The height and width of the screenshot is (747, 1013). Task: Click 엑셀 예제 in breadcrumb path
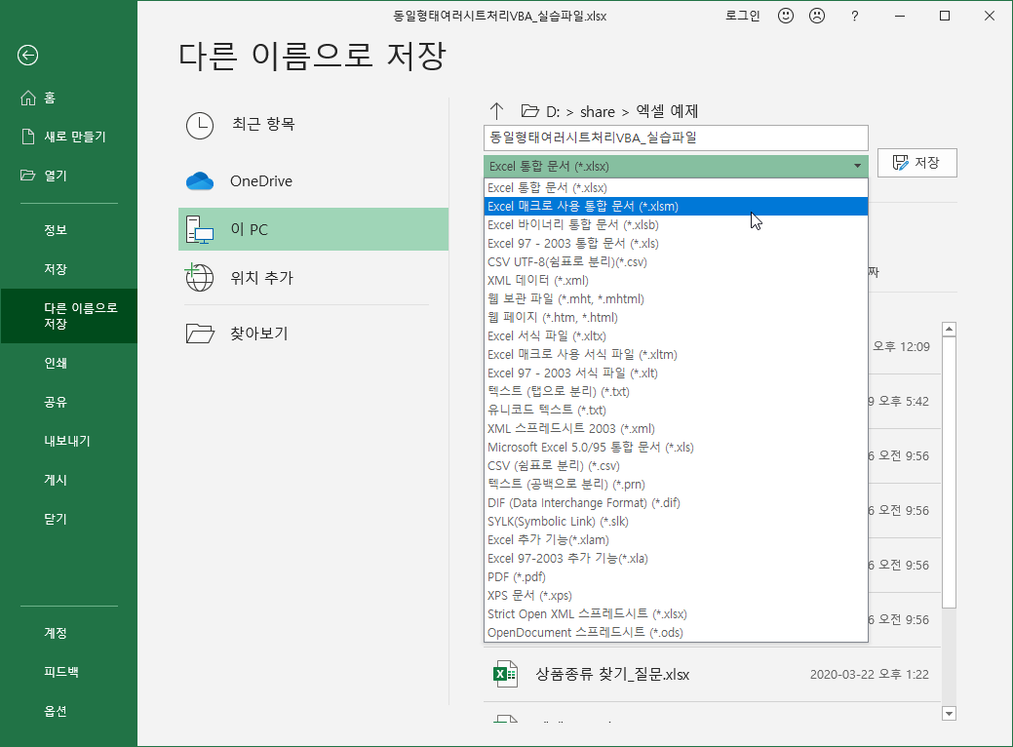click(x=667, y=111)
